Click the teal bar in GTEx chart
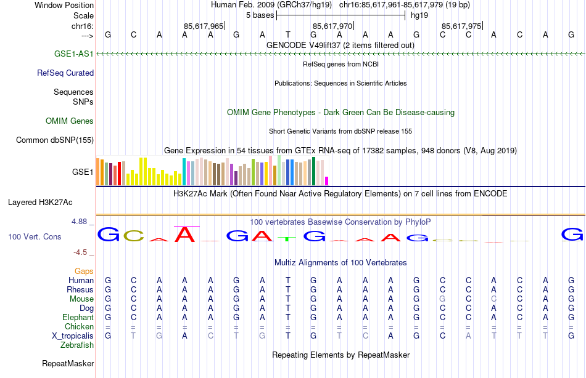This screenshot has width=586, height=378. (x=184, y=172)
